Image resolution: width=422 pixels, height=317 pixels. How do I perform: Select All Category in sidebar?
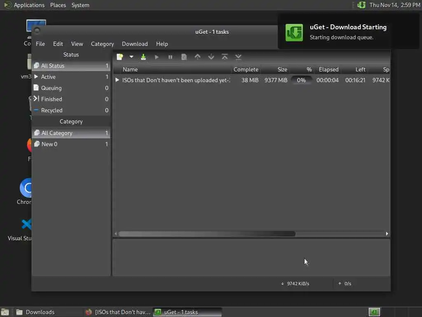(71, 133)
